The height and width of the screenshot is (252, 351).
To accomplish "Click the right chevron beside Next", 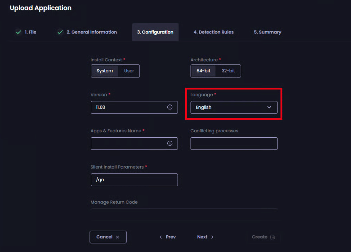I will pos(212,237).
